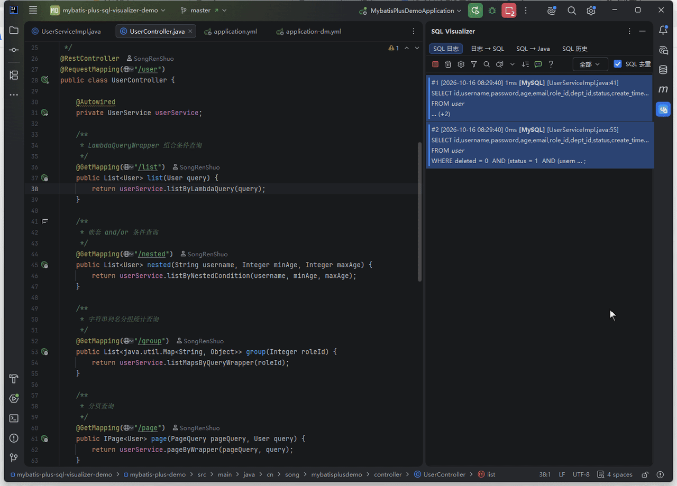677x486 pixels.
Task: Switch to the SQL → Java tab
Action: click(x=533, y=49)
